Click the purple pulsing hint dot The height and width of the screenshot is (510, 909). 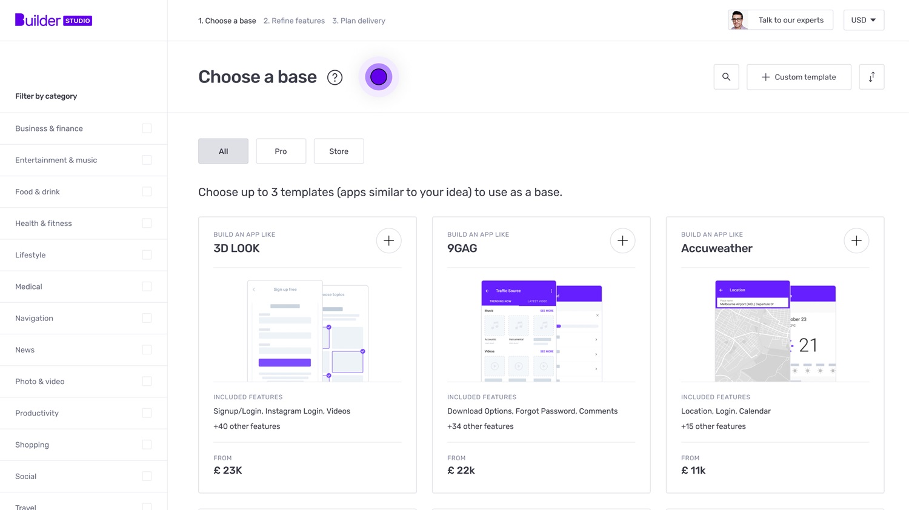click(x=379, y=77)
